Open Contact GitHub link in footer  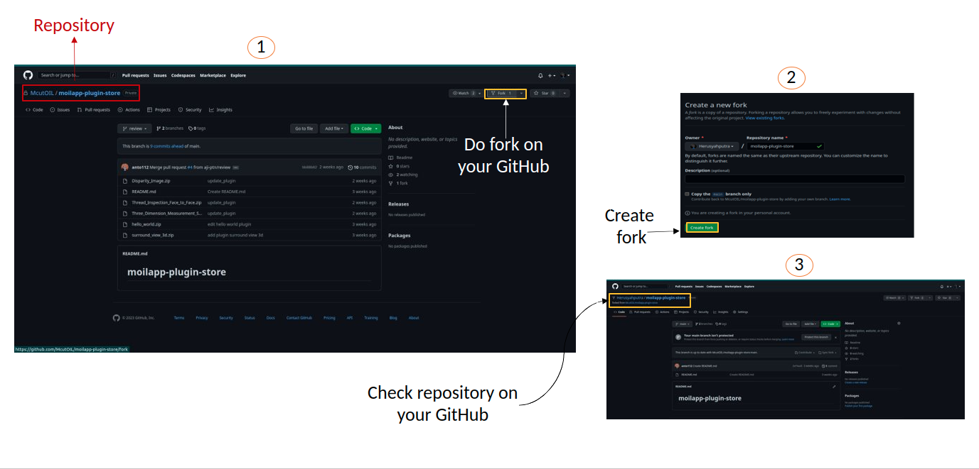coord(299,318)
